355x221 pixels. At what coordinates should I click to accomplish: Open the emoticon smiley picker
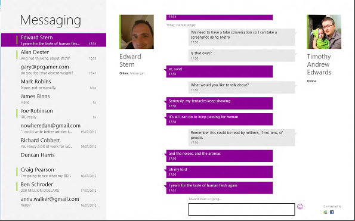coord(300,207)
